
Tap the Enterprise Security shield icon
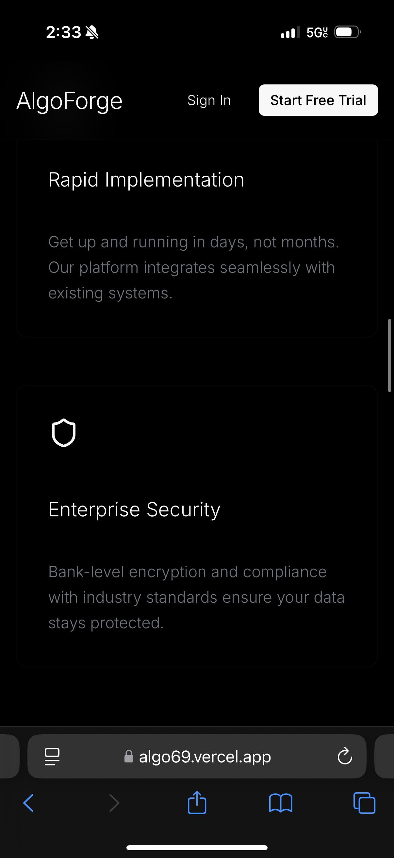click(x=63, y=433)
